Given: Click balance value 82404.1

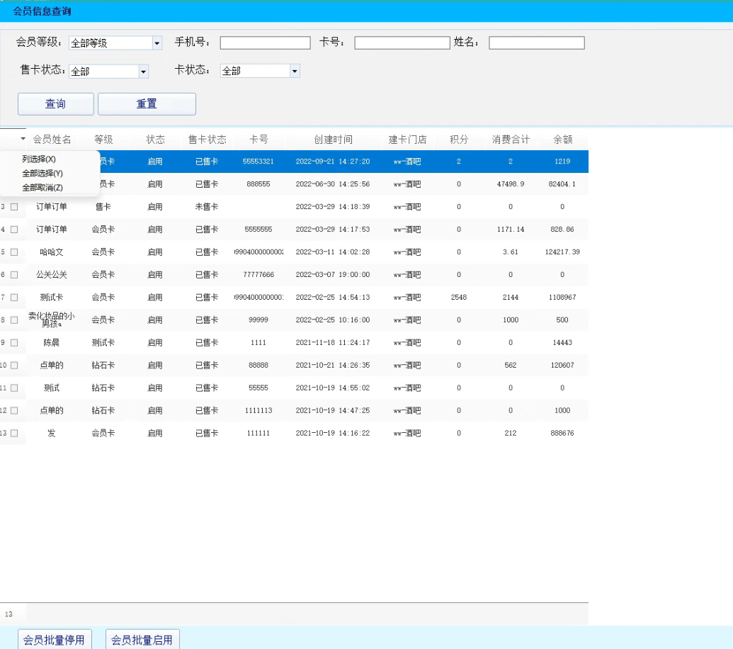Looking at the screenshot, I should pos(562,184).
